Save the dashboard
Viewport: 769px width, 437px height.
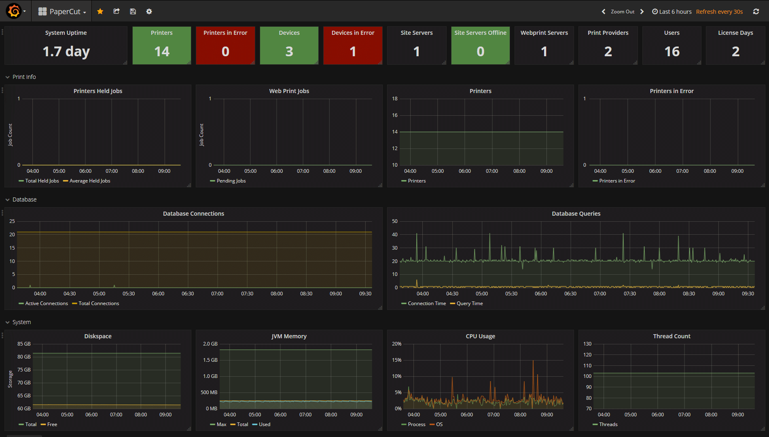[x=133, y=11]
